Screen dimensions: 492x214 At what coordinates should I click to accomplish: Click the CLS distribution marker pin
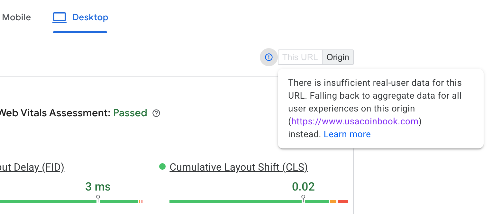pyautogui.click(x=303, y=198)
